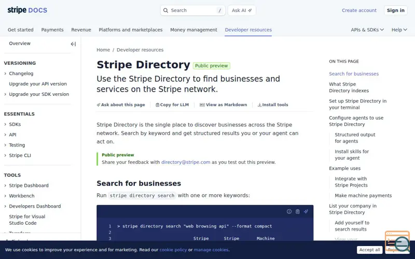
Task: Click Install tools
Action: coord(273,105)
